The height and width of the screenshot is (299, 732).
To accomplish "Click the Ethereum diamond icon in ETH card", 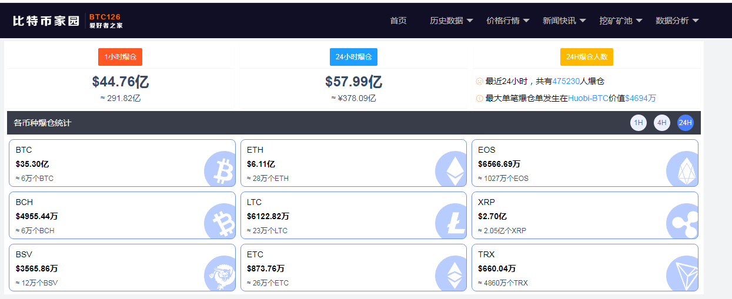I will [x=452, y=170].
